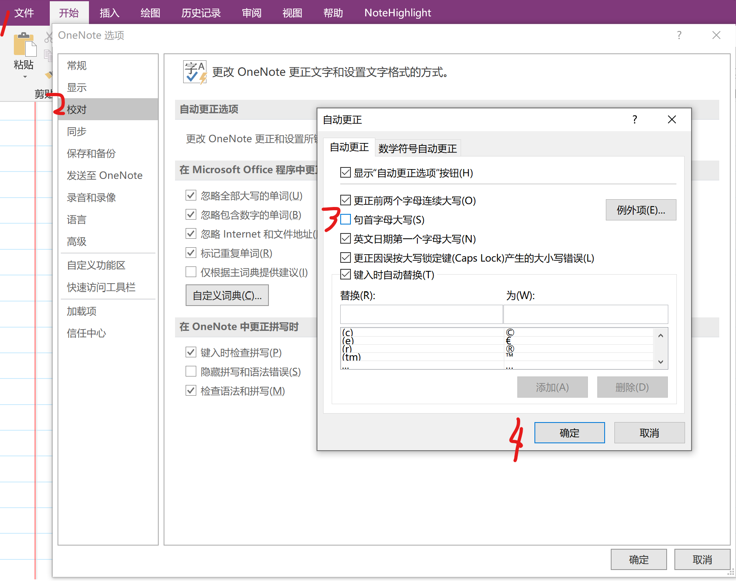Toggle 英文日期第一个字母大写 checkbox

tap(346, 238)
